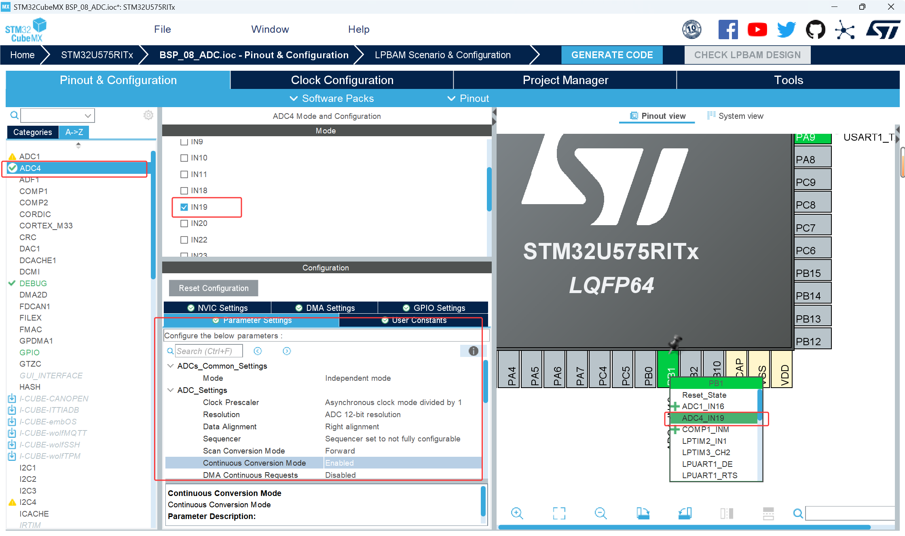Switch to System view
Screen dimensions: 905x536
tap(735, 116)
